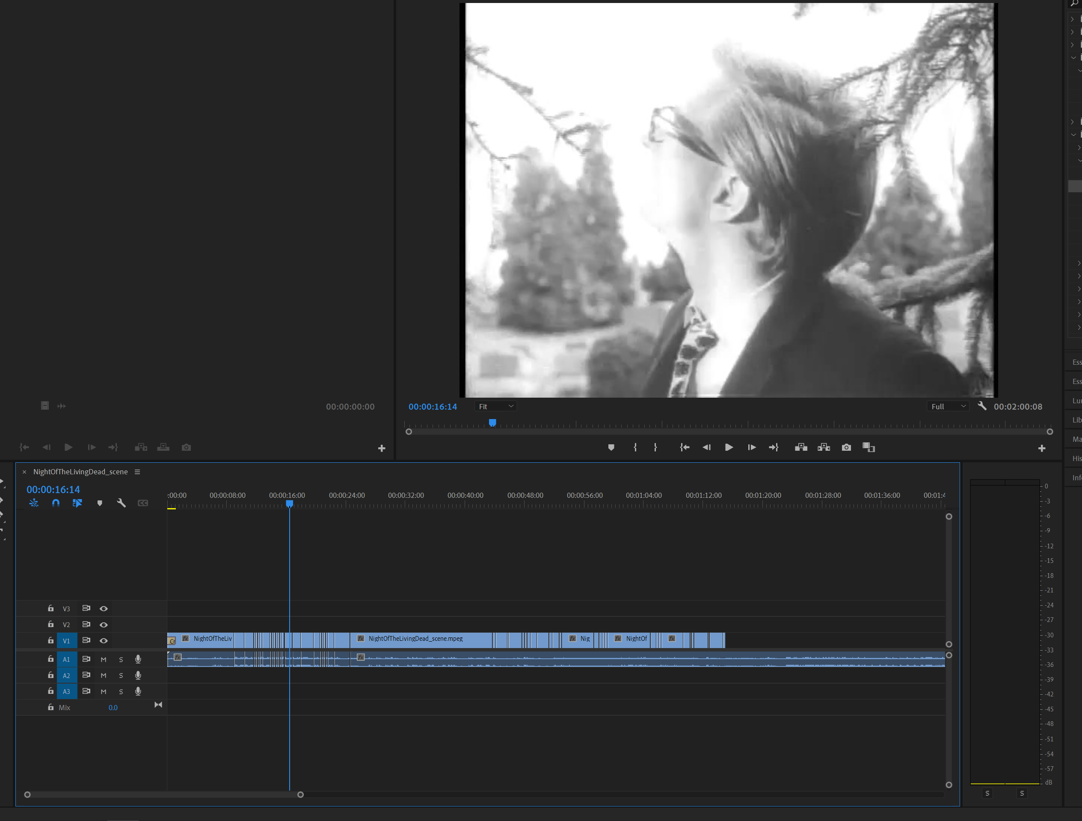This screenshot has width=1082, height=821.
Task: Click the Mark In bracket icon
Action: point(635,447)
